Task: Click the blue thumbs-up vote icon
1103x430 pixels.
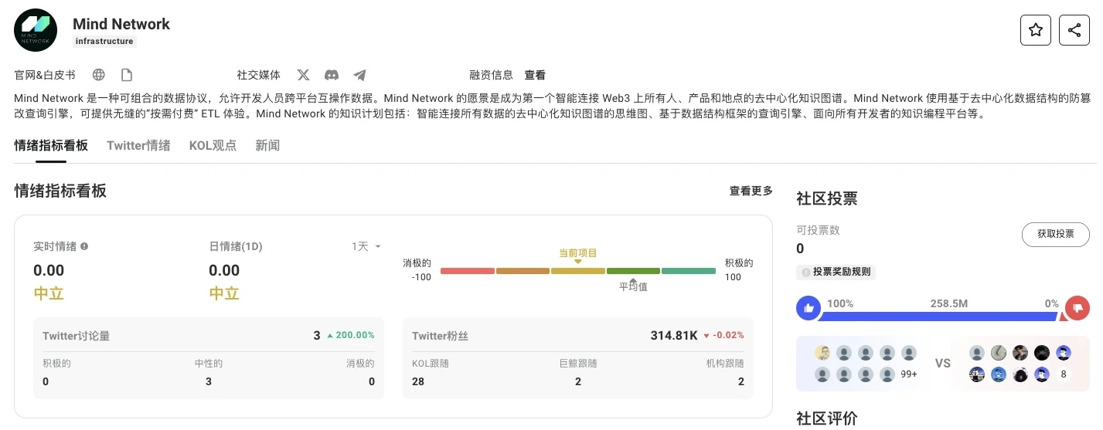Action: (x=809, y=308)
